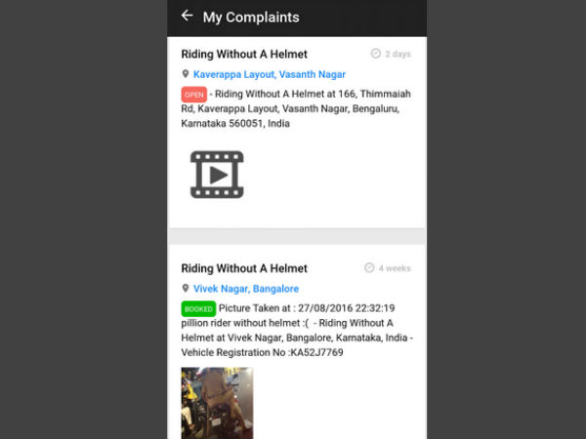
Task: Click the 4 weeks timestamp label
Action: (x=395, y=268)
